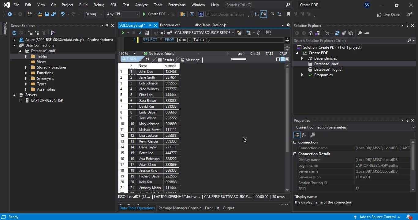This screenshot has height=220, width=418.
Task: Execute the SQL query with green arrow
Action: click(123, 33)
